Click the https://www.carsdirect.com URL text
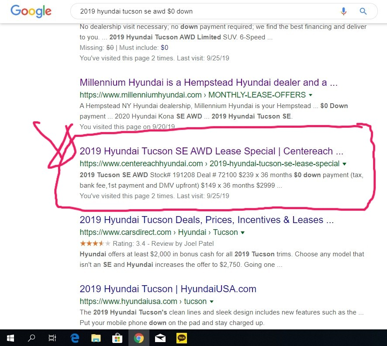 click(125, 232)
